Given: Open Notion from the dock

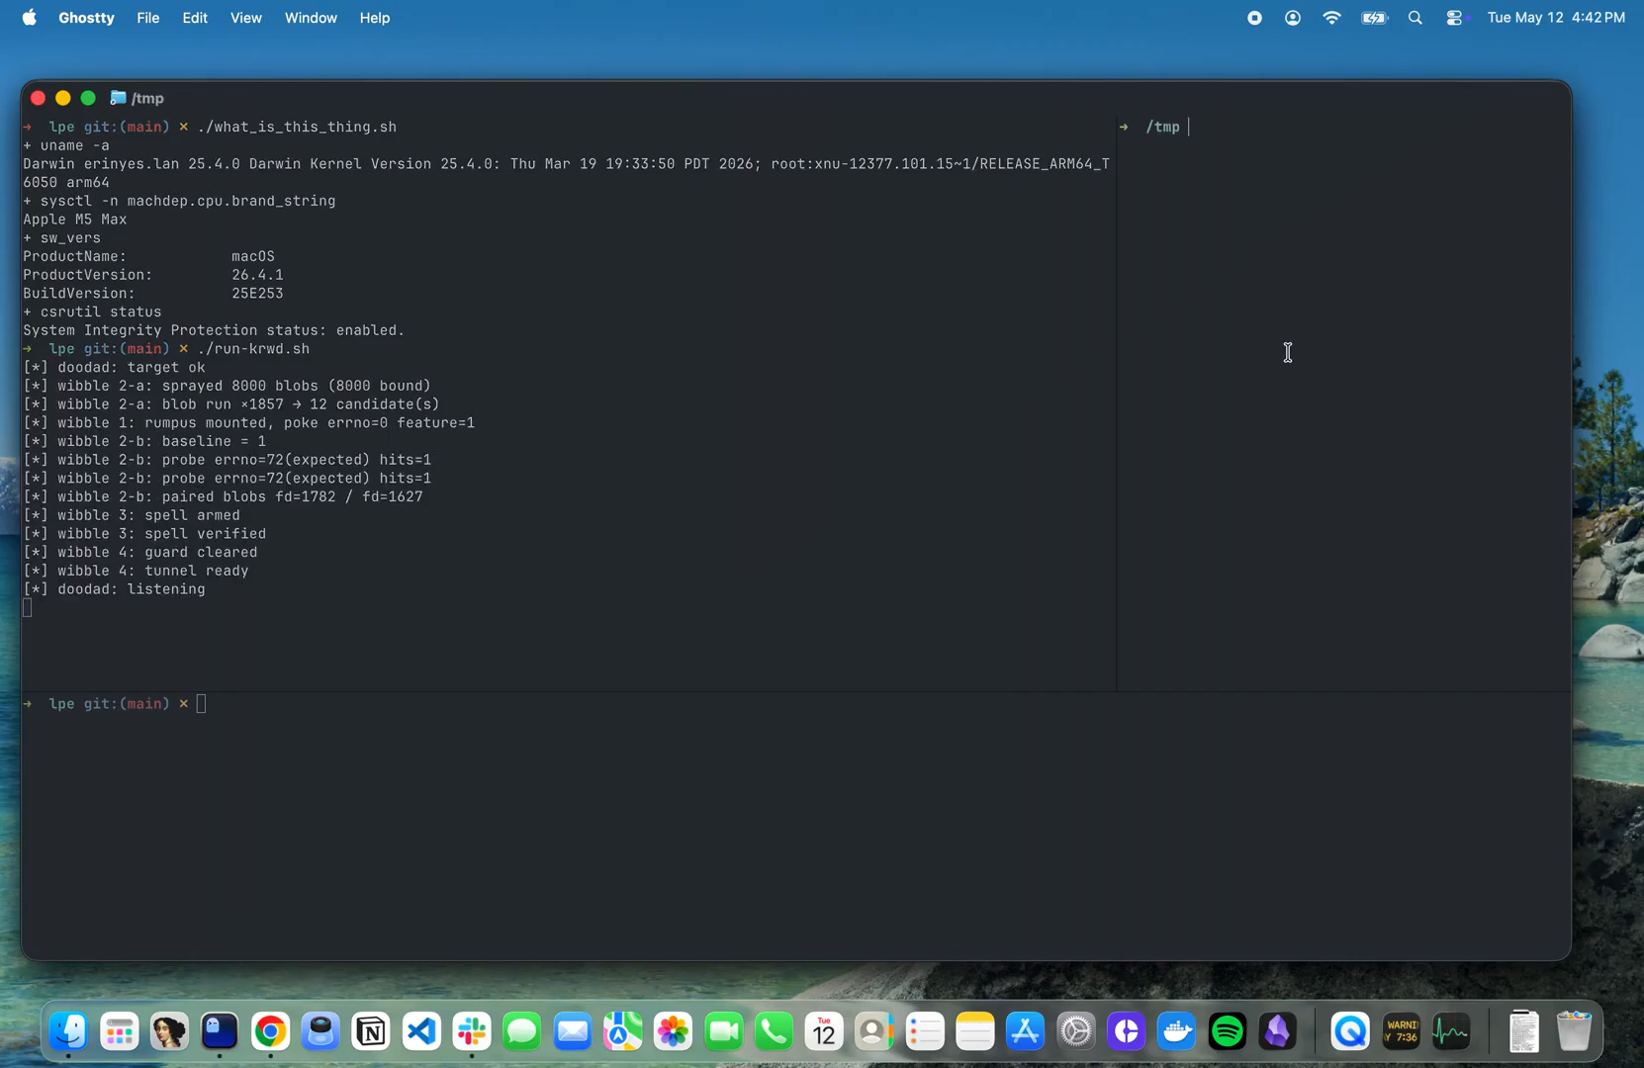Looking at the screenshot, I should click(371, 1031).
